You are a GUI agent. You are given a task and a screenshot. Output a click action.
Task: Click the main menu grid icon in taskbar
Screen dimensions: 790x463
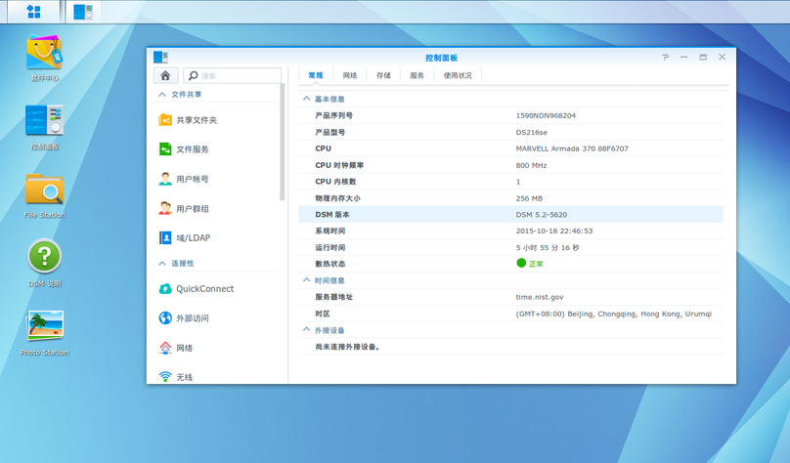33,12
